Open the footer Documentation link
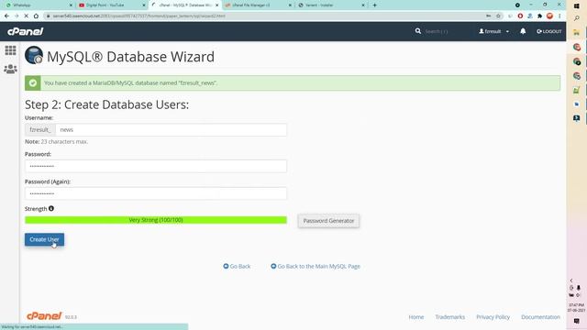The height and width of the screenshot is (330, 587). coord(540,317)
